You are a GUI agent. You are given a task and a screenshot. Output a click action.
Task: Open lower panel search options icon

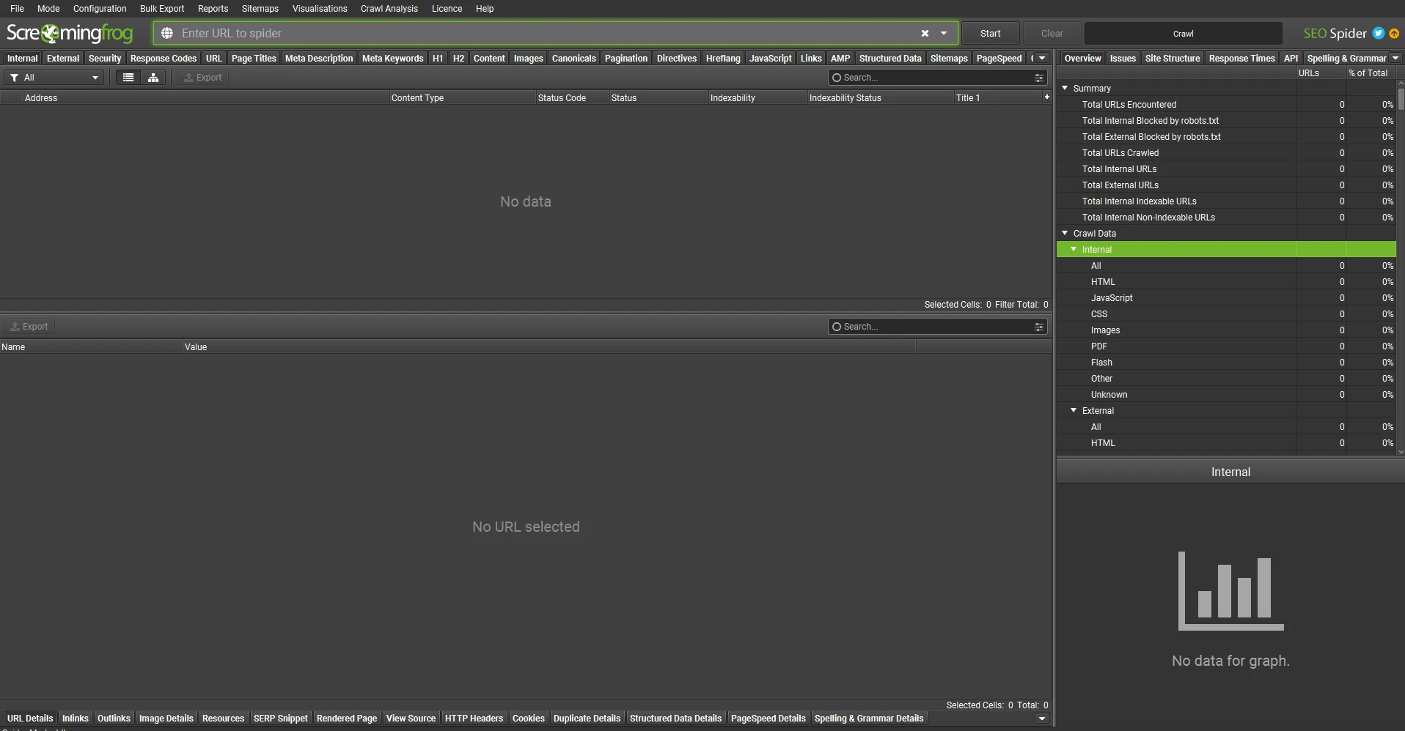point(1039,327)
